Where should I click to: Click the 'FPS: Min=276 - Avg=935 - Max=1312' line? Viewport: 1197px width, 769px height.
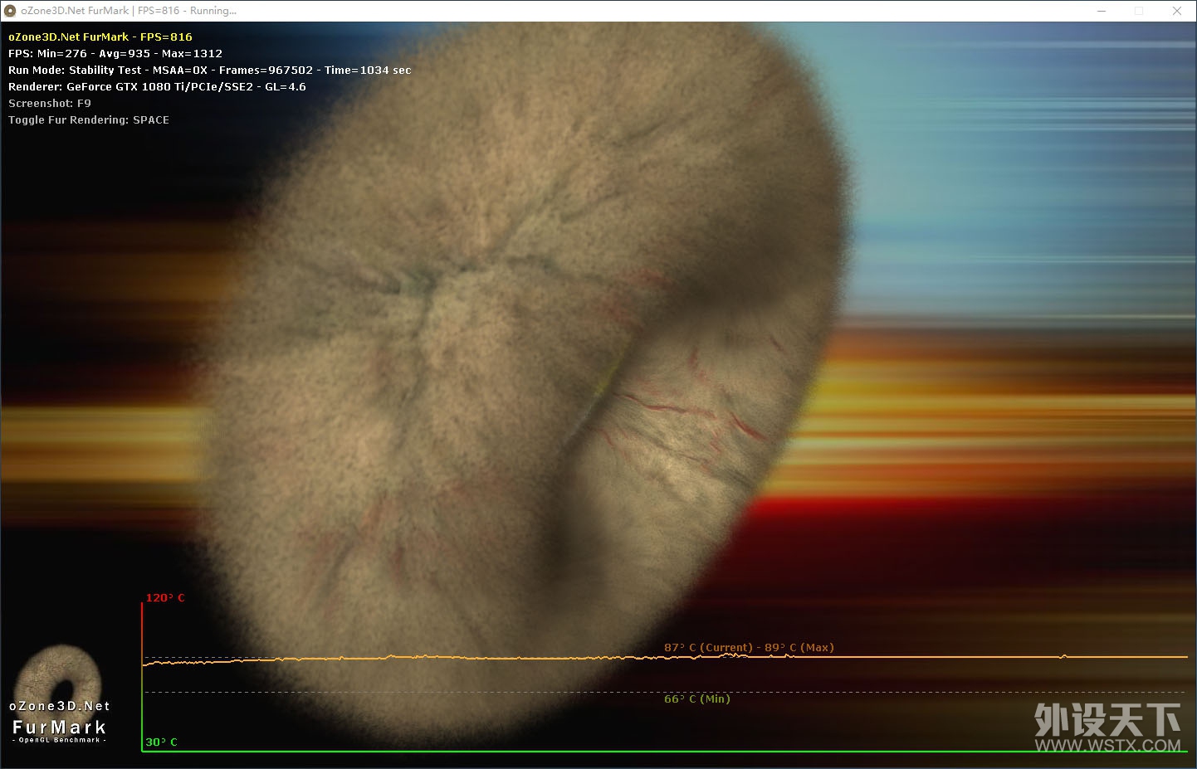[115, 53]
